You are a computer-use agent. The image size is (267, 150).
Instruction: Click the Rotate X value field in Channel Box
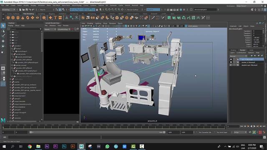(x=257, y=38)
